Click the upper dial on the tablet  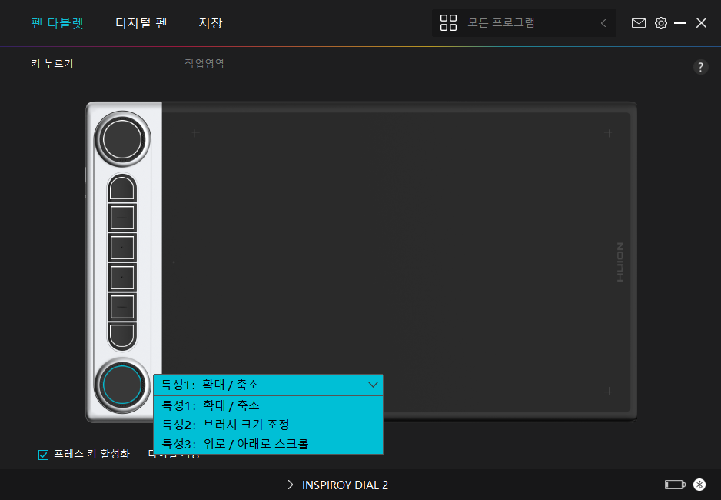point(122,139)
